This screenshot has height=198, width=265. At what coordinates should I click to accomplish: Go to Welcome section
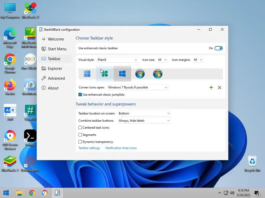pyautogui.click(x=55, y=39)
